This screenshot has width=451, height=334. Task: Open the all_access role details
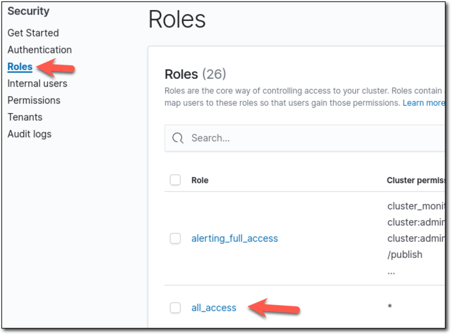[214, 308]
